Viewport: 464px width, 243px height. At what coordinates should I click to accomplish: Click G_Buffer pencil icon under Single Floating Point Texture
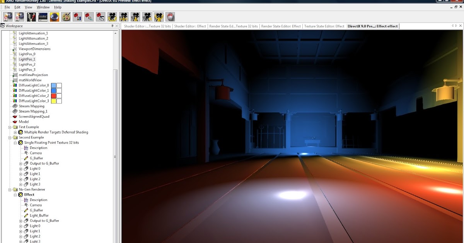point(26,158)
